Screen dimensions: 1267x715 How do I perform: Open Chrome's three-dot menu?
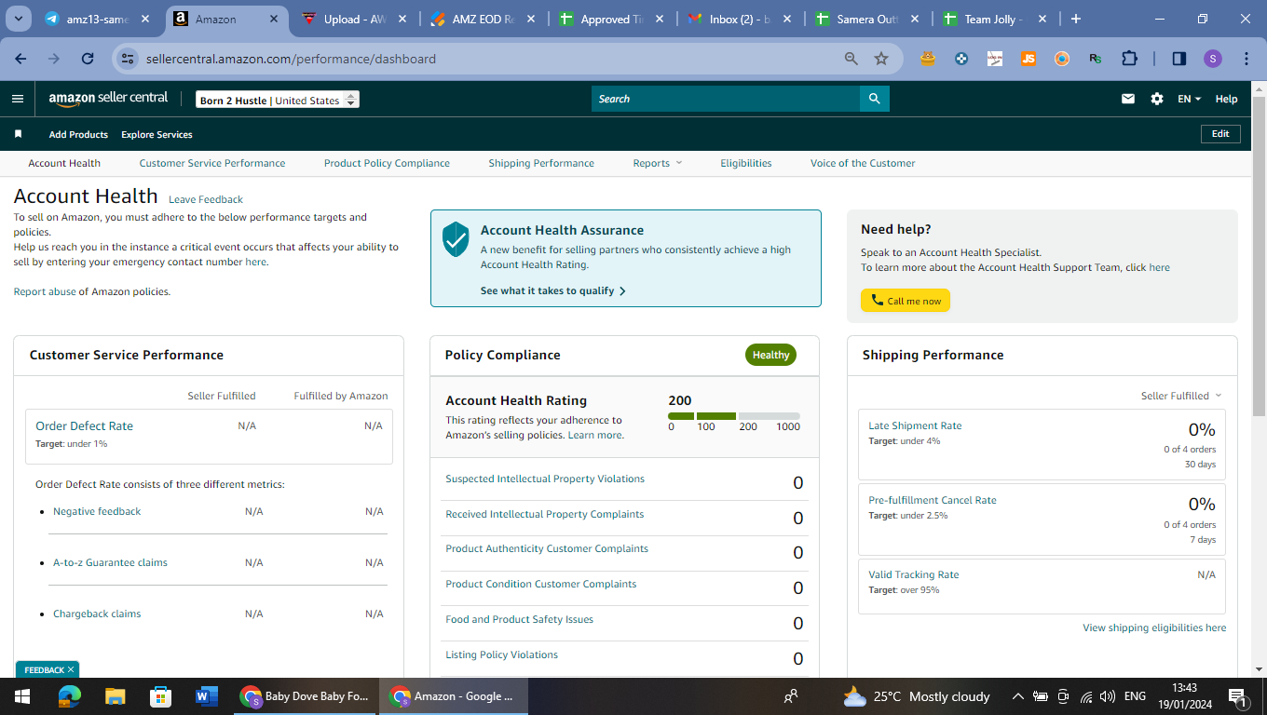point(1247,59)
